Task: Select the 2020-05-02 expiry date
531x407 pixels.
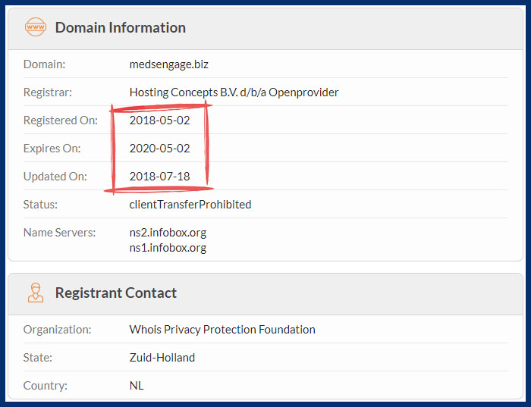Action: coord(159,149)
